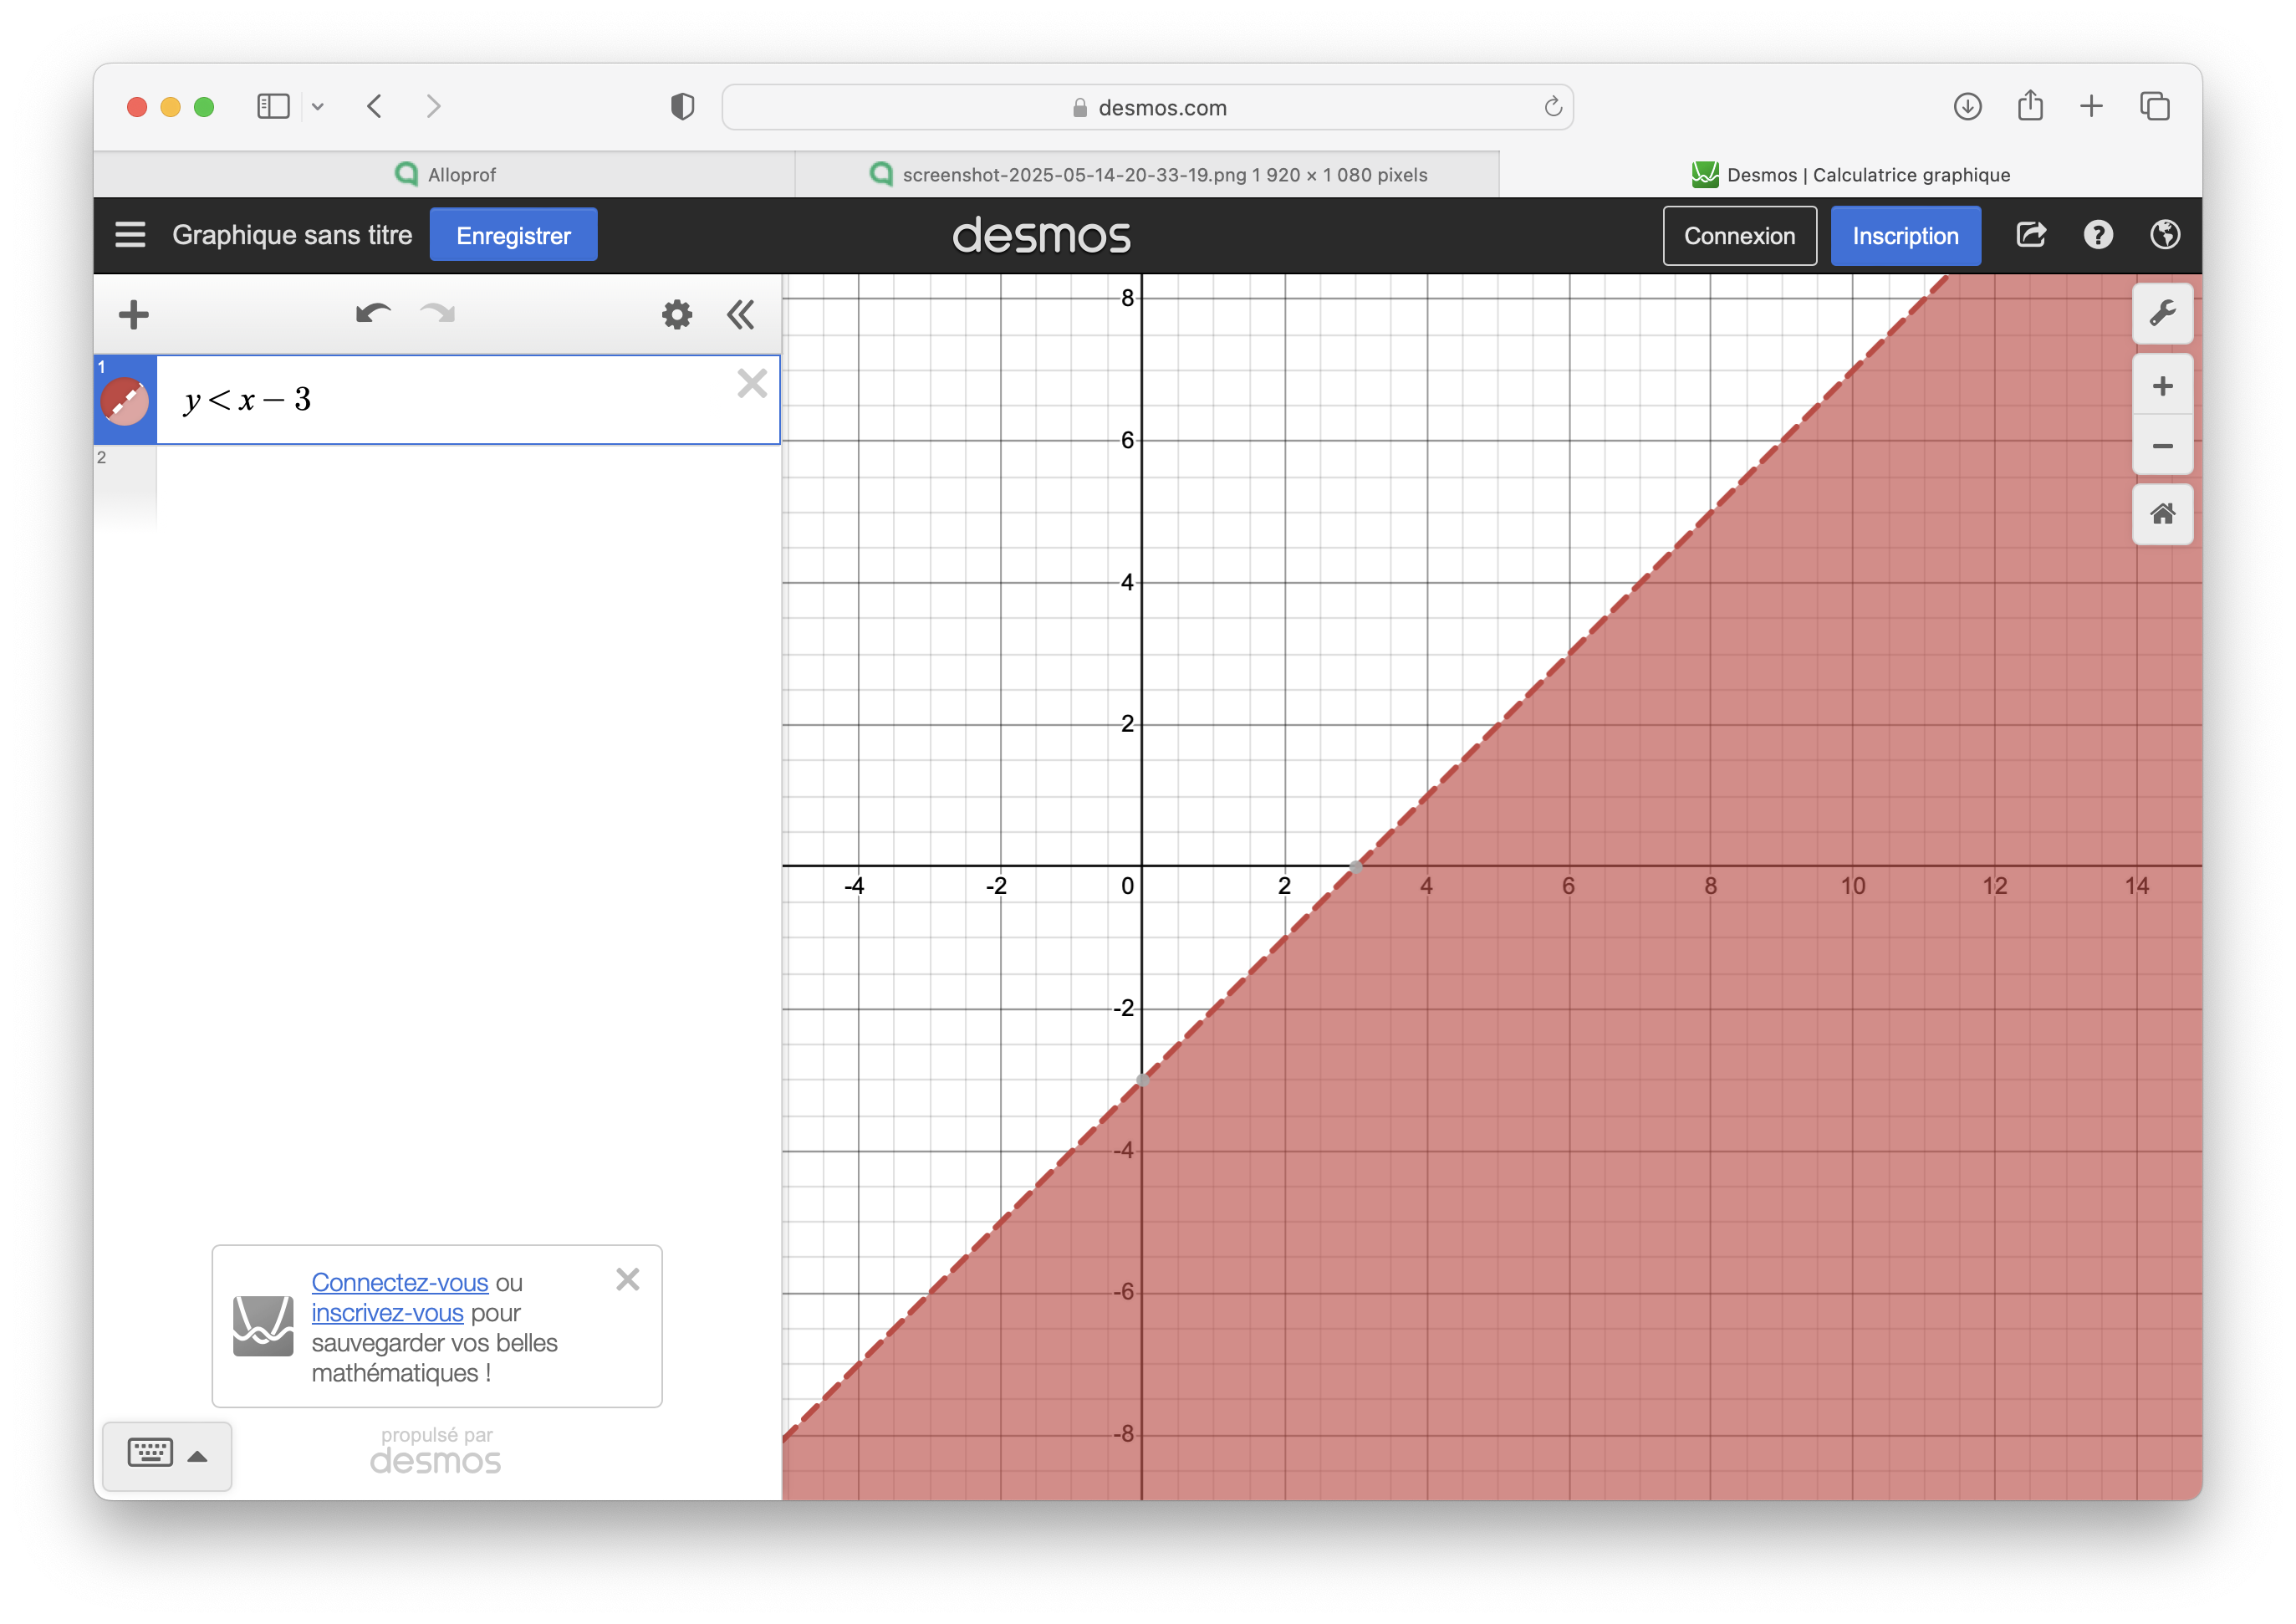Undo the last expression change

[373, 314]
